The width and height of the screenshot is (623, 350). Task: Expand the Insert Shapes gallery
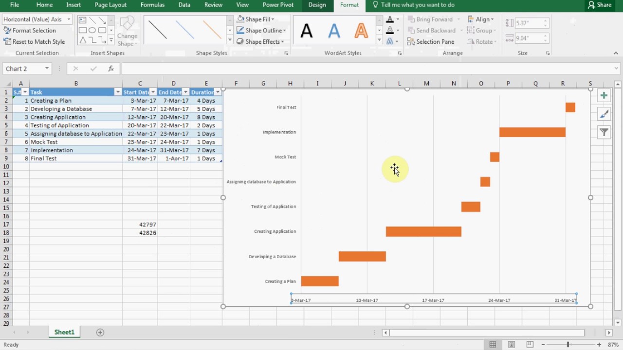coord(111,41)
